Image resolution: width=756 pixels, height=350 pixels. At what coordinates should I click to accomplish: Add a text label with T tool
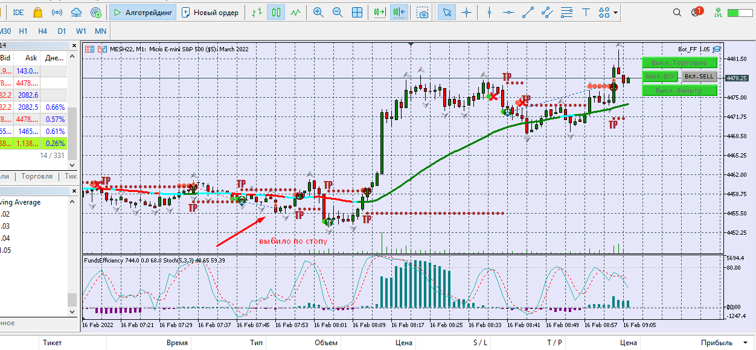[586, 12]
